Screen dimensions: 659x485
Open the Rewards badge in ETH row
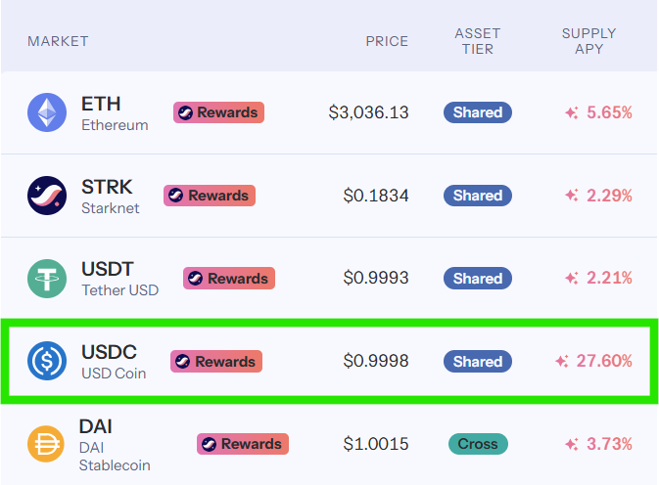(x=216, y=112)
